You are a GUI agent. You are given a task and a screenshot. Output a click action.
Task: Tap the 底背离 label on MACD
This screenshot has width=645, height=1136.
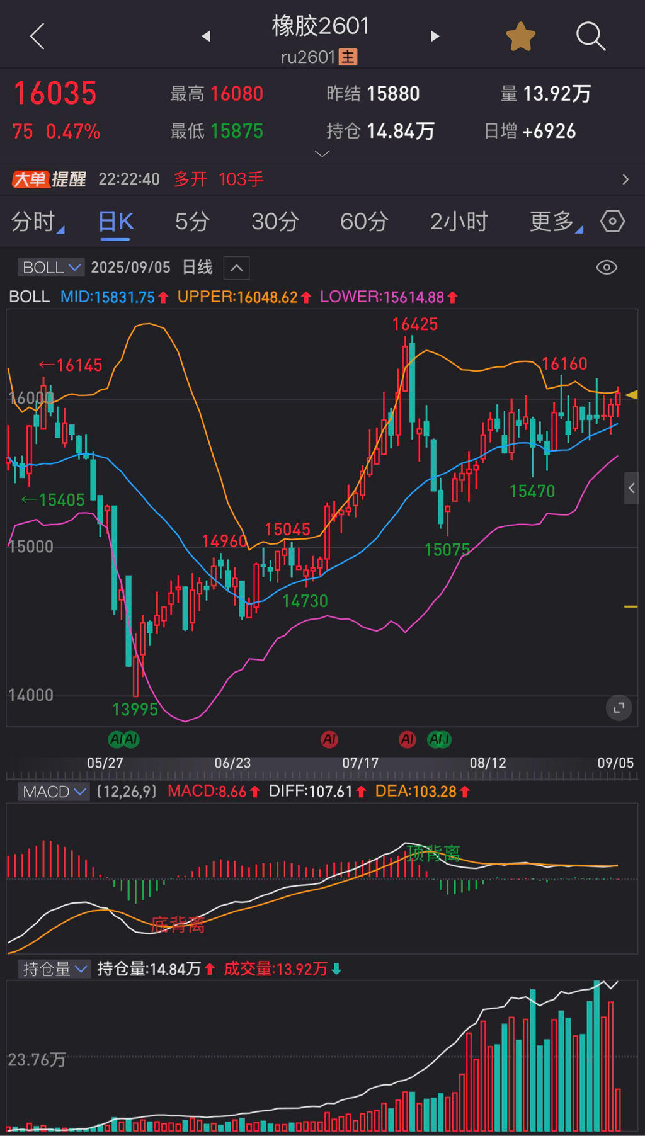[x=178, y=924]
